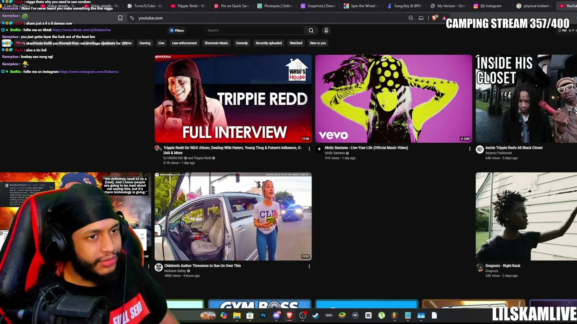
Task: Switch to the My Verizon tab
Action: coord(449,6)
